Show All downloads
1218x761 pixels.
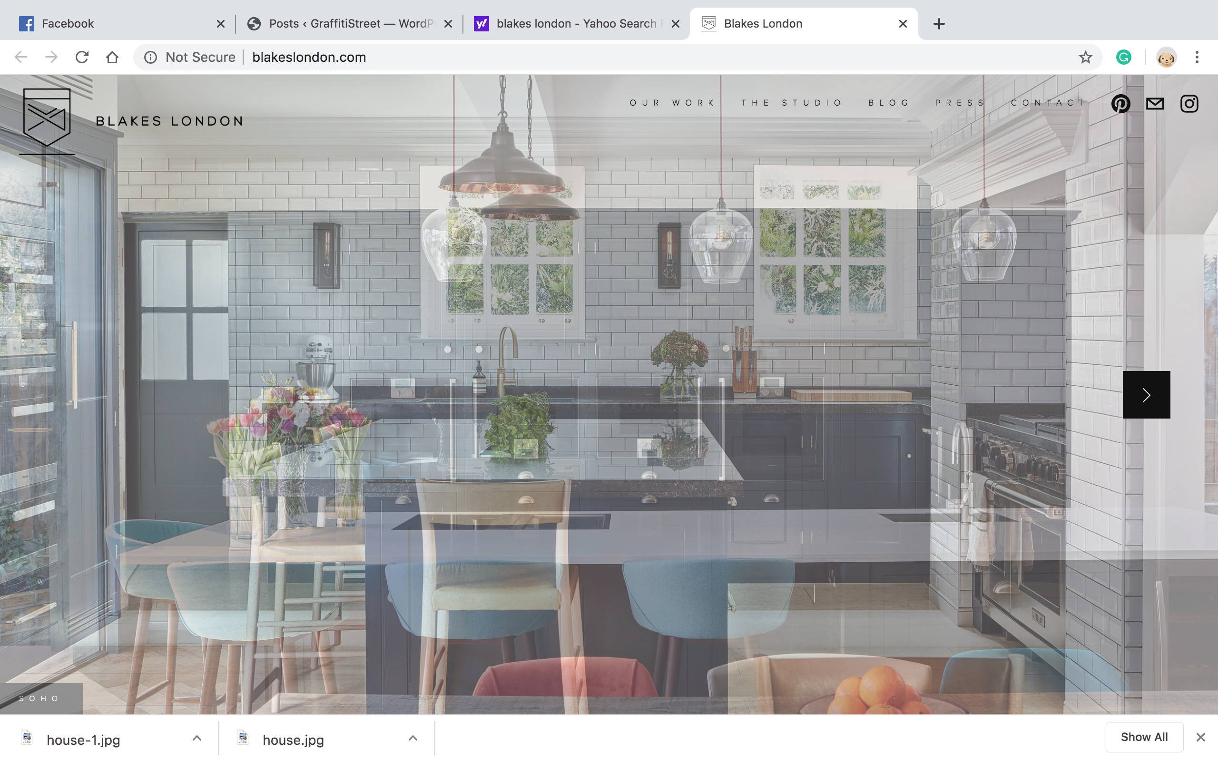click(x=1144, y=737)
